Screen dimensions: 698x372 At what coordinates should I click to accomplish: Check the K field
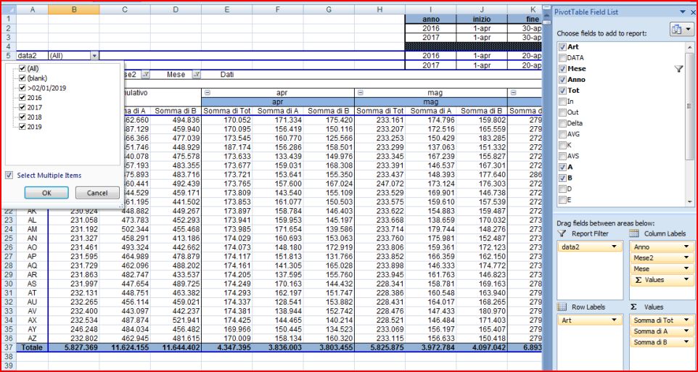point(562,145)
